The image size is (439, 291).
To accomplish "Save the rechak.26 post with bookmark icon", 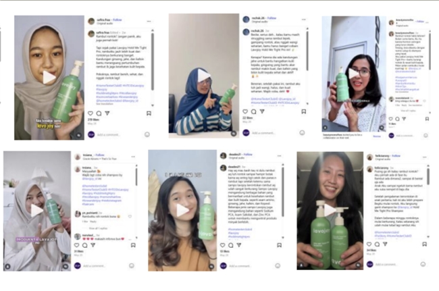I will [303, 111].
